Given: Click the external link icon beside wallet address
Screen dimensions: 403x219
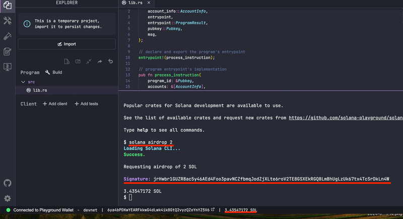Looking at the screenshot, I should pyautogui.click(x=213, y=209).
